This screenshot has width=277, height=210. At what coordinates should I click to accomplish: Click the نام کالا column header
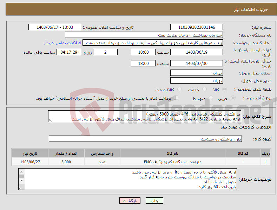pyautogui.click(x=173, y=153)
